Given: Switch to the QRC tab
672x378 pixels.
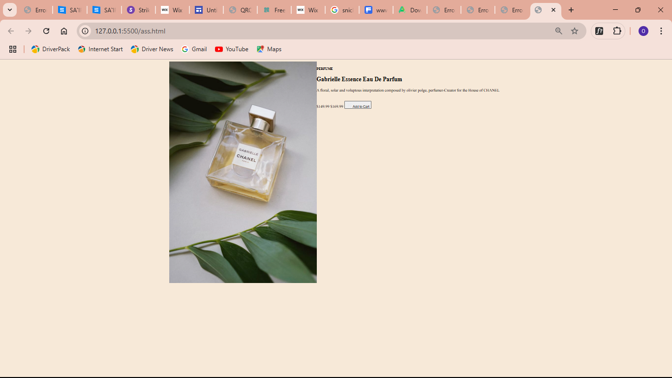Looking at the screenshot, I should (241, 10).
